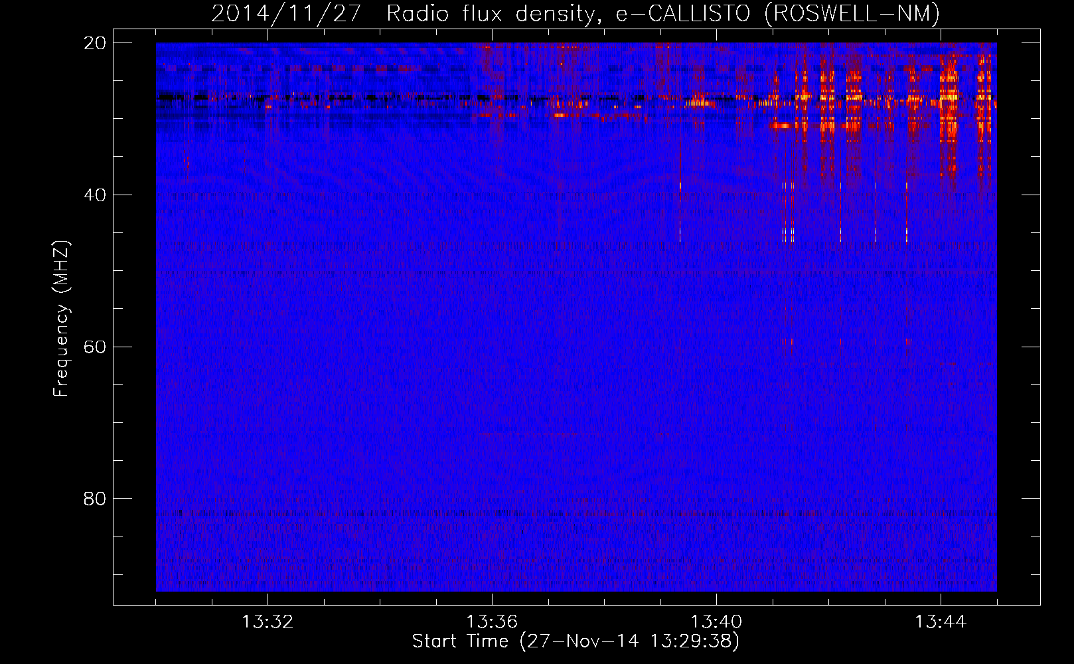Screen dimensions: 1074x664
Task: Click the 'Start Time (27-Nov-14 13:29:38)' label
Action: [x=575, y=641]
